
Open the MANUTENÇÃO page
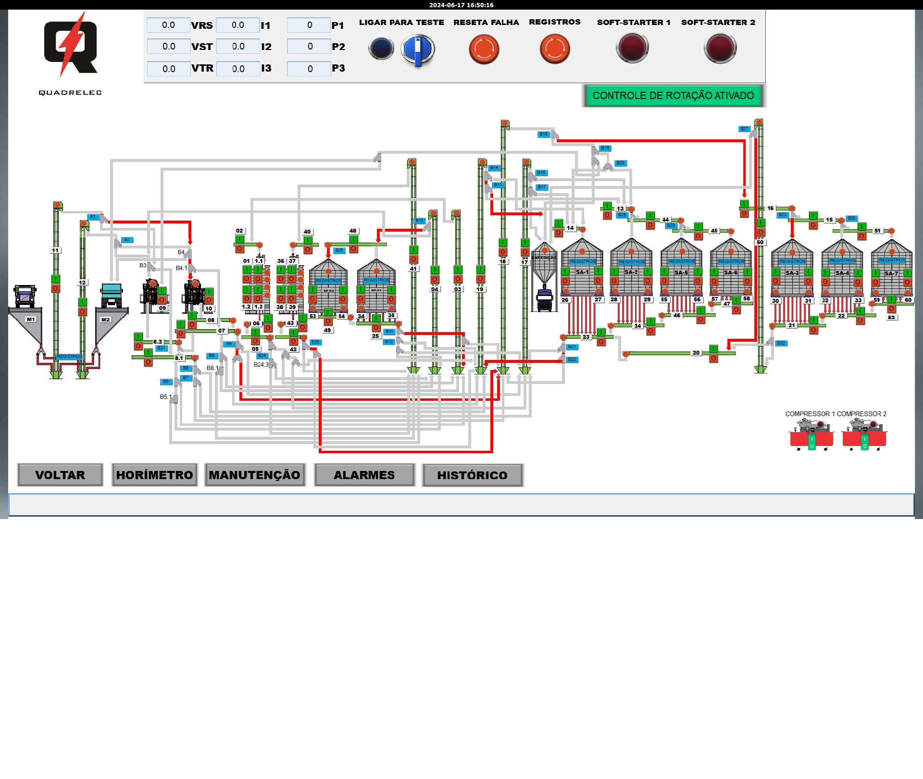[255, 475]
